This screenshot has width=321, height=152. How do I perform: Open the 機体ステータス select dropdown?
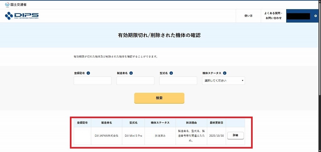224,81
